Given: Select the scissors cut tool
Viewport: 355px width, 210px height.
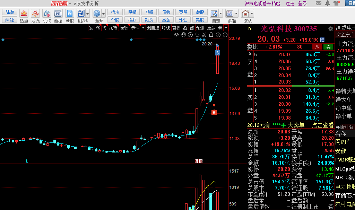Looking at the screenshot, I should point(204,35).
